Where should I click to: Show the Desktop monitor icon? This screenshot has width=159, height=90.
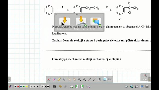(142, 86)
